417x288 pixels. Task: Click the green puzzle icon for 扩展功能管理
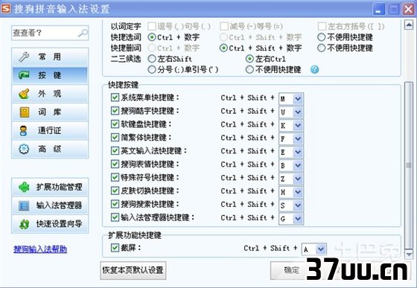(x=24, y=187)
